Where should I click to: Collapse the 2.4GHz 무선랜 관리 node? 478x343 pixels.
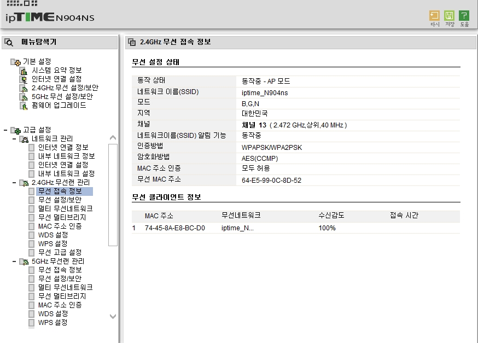click(x=14, y=183)
